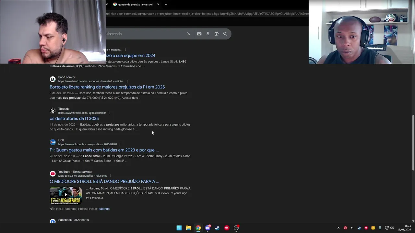Open a new browser tab
The width and height of the screenshot is (415, 233).
point(166,5)
